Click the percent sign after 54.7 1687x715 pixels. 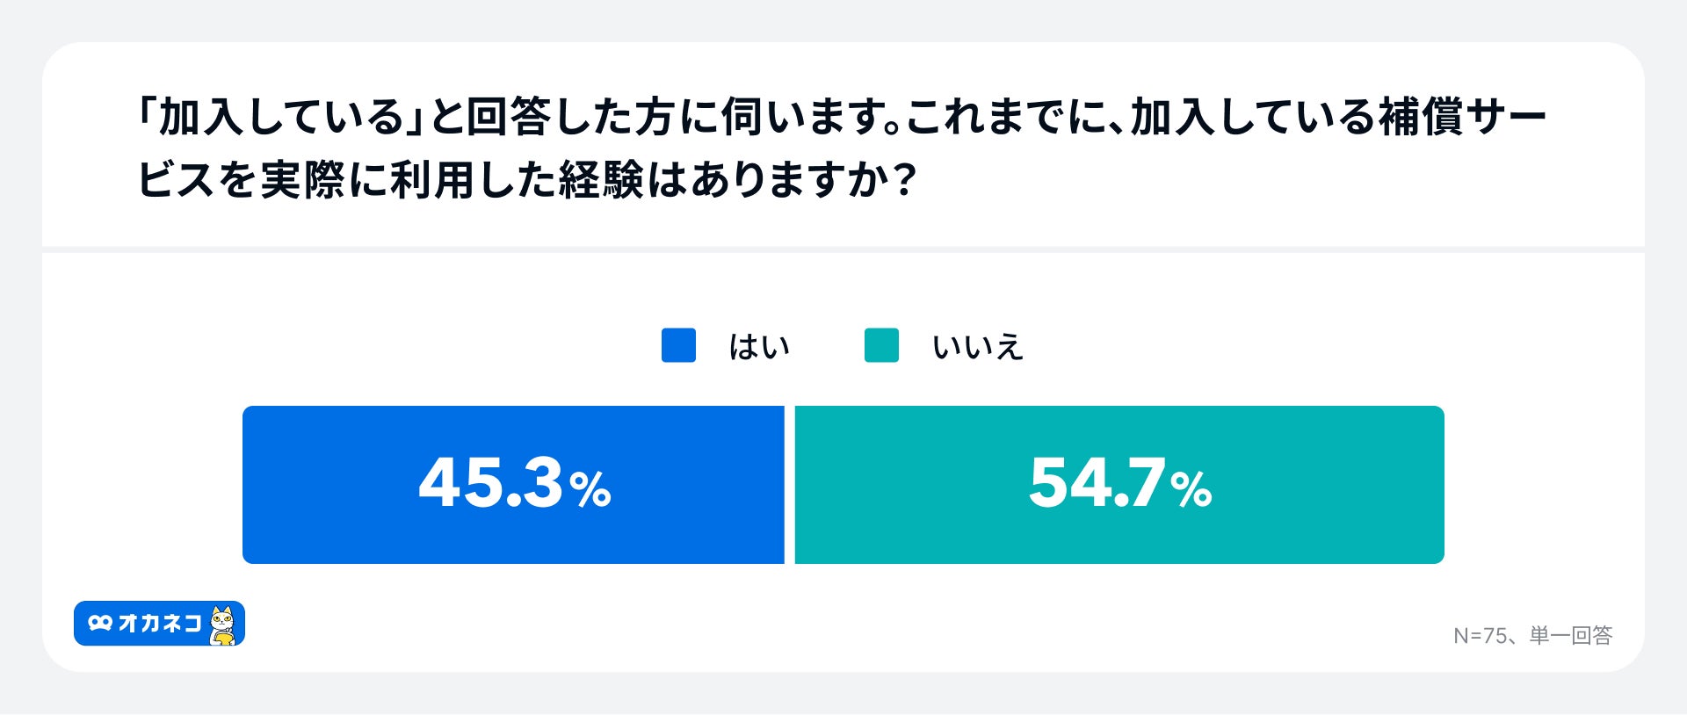click(x=1191, y=490)
